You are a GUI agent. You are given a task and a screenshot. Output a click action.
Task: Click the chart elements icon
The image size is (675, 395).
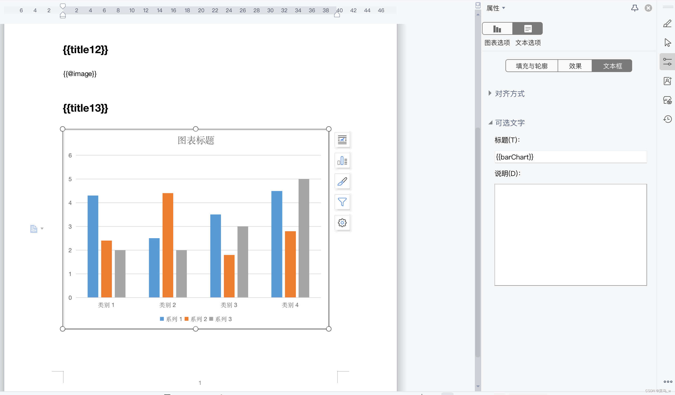click(x=342, y=161)
